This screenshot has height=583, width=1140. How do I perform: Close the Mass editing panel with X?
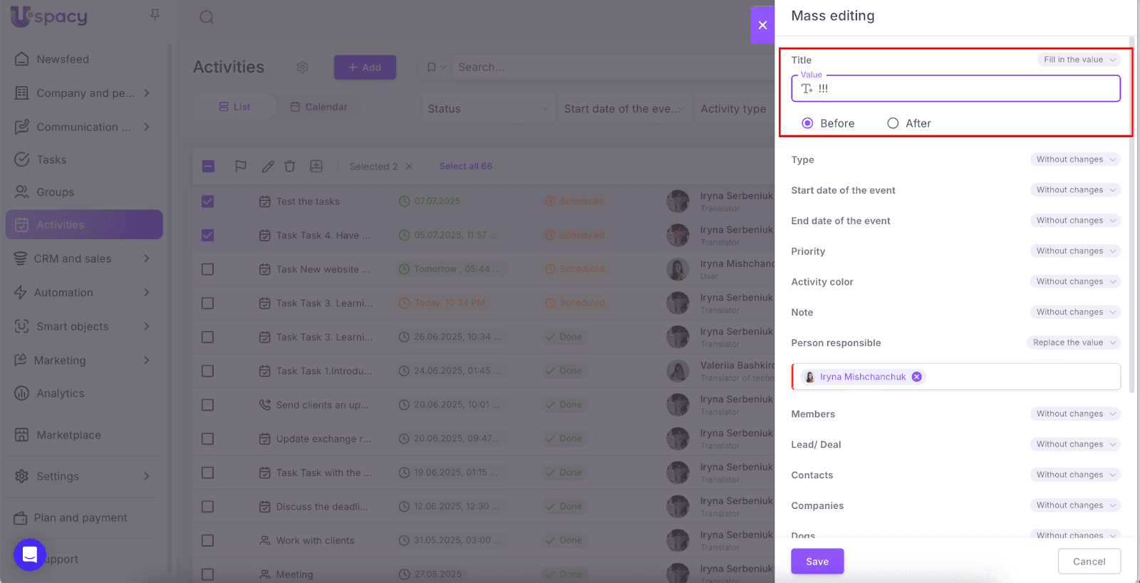[x=762, y=25]
